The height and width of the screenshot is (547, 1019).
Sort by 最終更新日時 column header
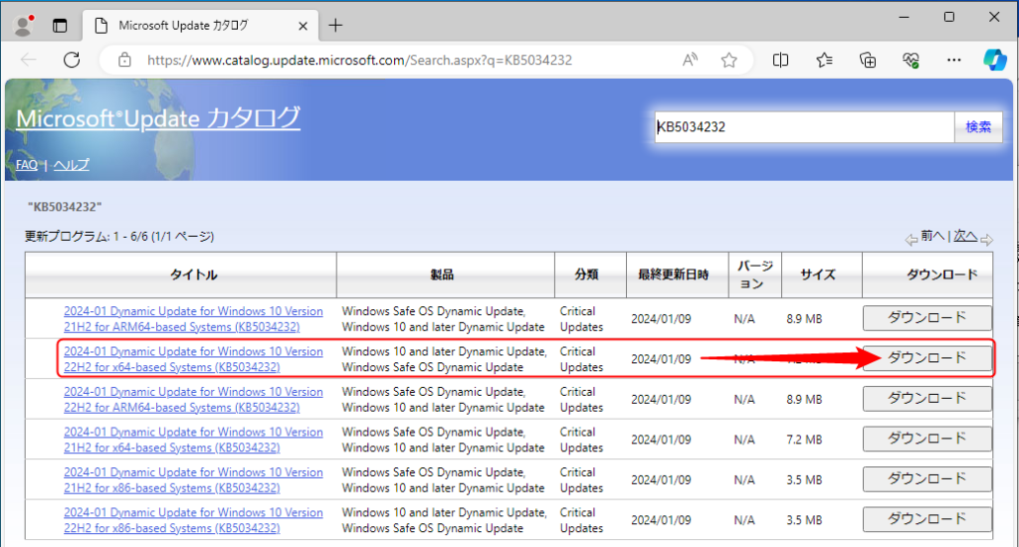tap(673, 274)
